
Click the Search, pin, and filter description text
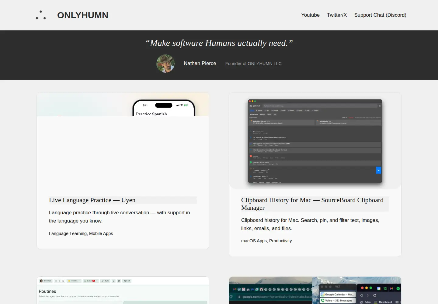[310, 224]
